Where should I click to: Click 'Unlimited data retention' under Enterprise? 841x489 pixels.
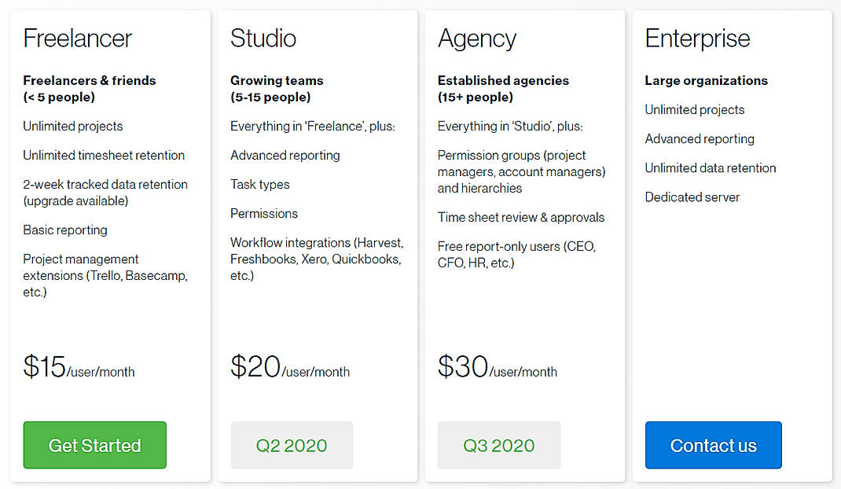pos(710,167)
